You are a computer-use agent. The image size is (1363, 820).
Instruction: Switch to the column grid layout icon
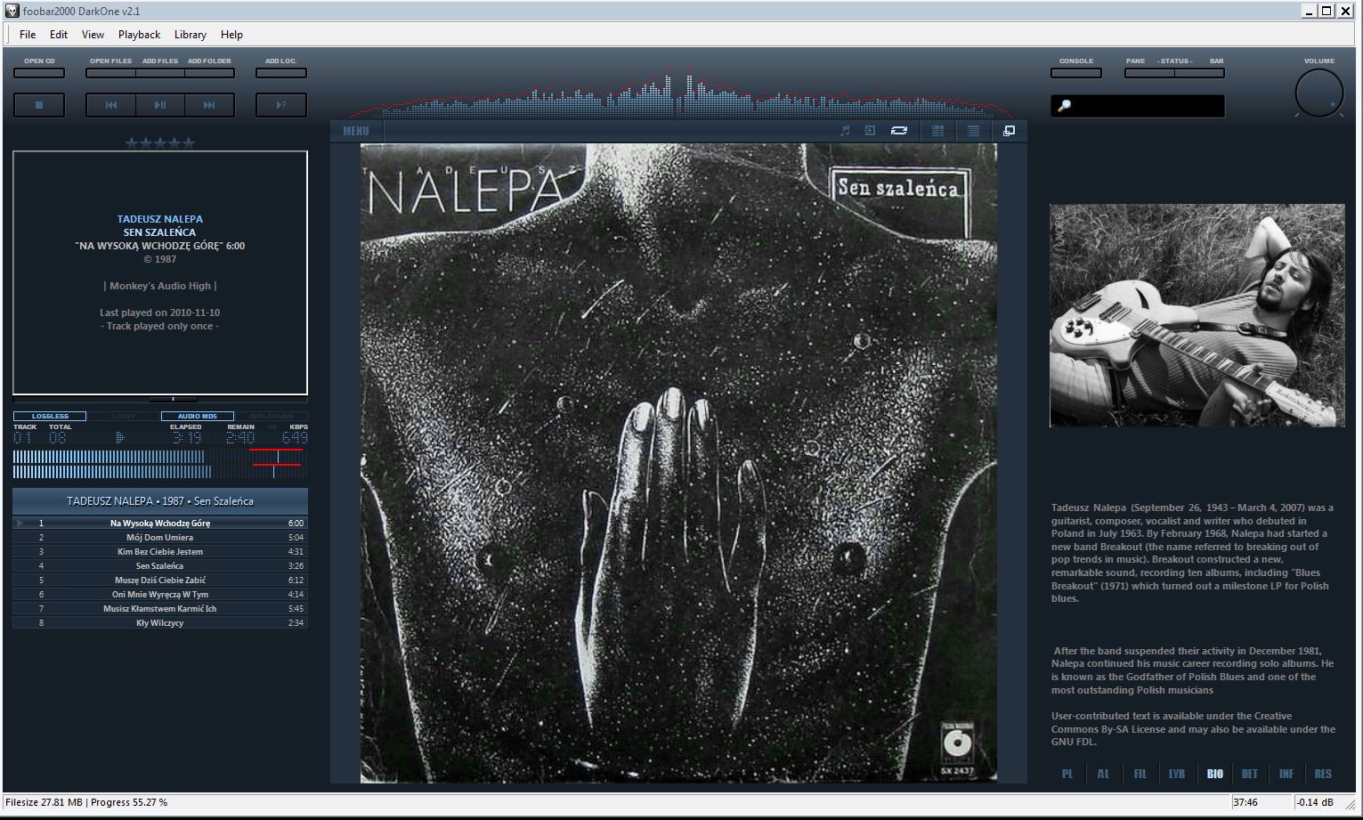[x=937, y=131]
